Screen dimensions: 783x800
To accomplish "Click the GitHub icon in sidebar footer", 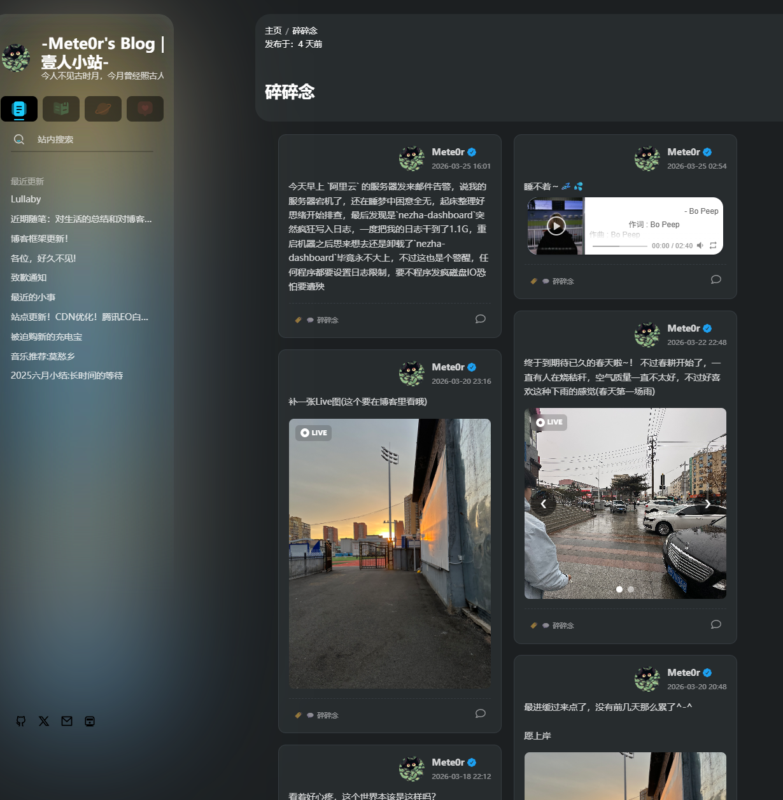I will [x=21, y=721].
